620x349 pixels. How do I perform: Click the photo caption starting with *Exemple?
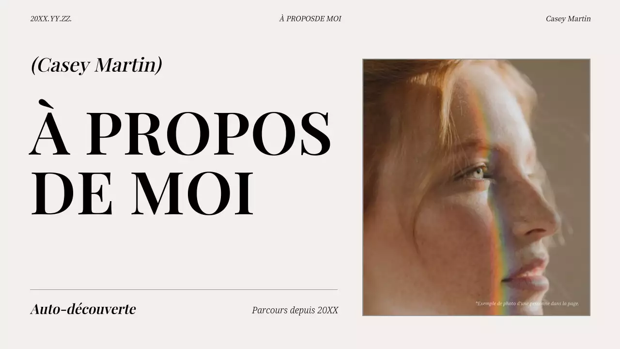click(527, 303)
